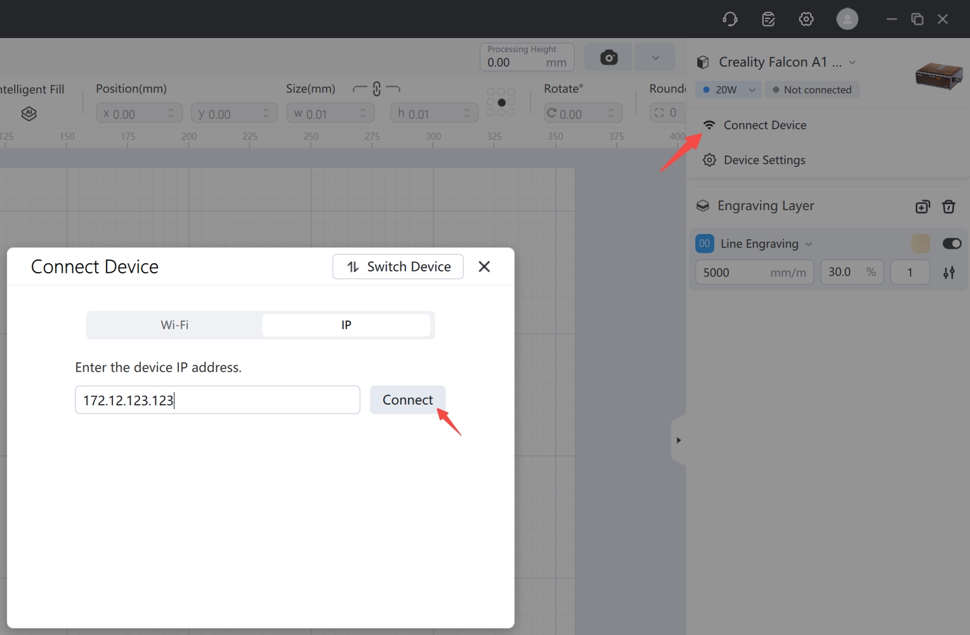Open Device Settings in the right panel
Image resolution: width=970 pixels, height=635 pixels.
pyautogui.click(x=764, y=160)
